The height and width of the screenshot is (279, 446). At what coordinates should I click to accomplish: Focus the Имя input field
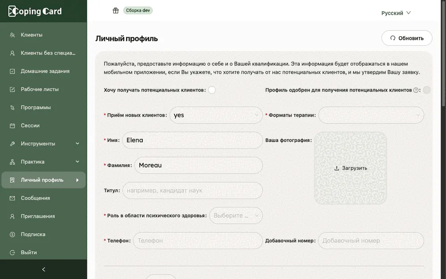coord(192,140)
